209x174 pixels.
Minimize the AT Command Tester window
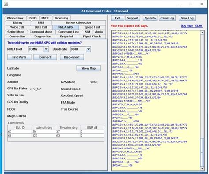179,4
